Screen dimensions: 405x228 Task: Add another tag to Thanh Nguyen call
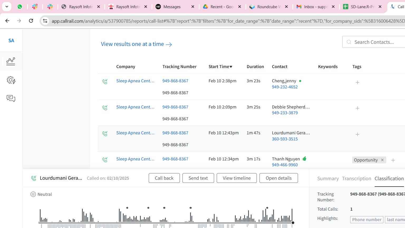[393, 160]
